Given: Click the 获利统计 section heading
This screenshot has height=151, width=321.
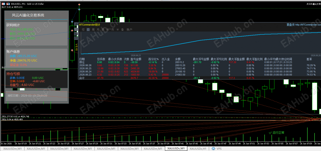Looking at the screenshot, I should click(x=13, y=25).
